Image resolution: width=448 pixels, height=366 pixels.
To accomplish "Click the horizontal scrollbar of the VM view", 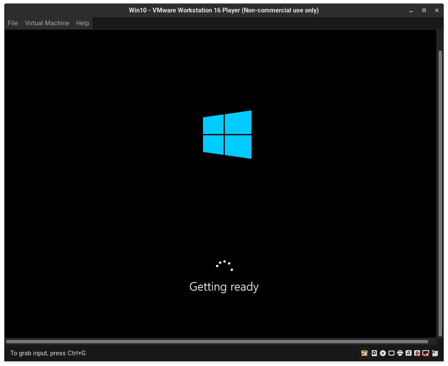I will click(x=217, y=342).
